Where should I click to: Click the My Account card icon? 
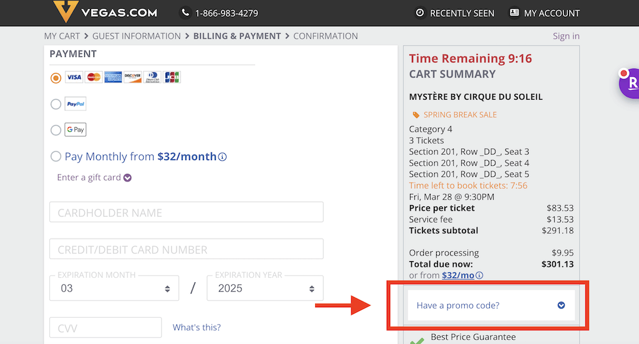514,12
